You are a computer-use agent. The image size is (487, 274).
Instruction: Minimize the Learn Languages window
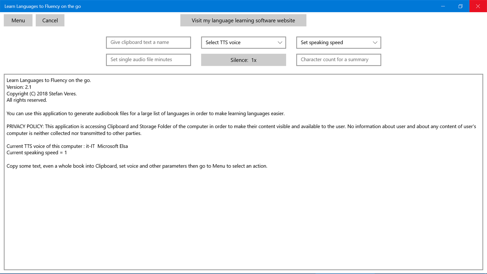coord(443,6)
